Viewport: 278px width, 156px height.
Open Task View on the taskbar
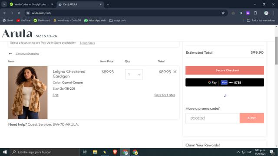tap(85, 152)
